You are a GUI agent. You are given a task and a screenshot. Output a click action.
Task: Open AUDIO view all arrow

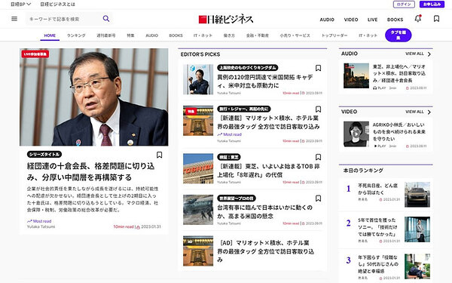coord(429,54)
